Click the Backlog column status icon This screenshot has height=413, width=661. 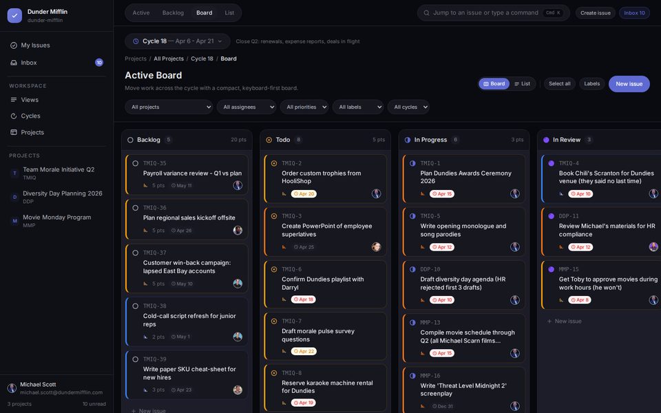point(130,140)
